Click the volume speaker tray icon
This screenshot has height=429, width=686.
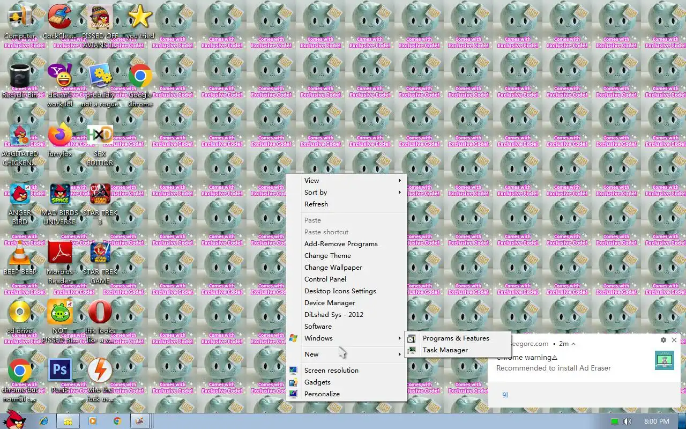click(x=627, y=421)
